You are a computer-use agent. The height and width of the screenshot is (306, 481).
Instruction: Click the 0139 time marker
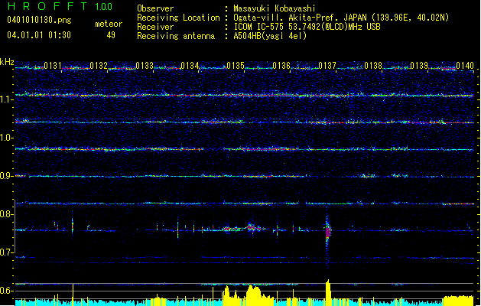[419, 65]
